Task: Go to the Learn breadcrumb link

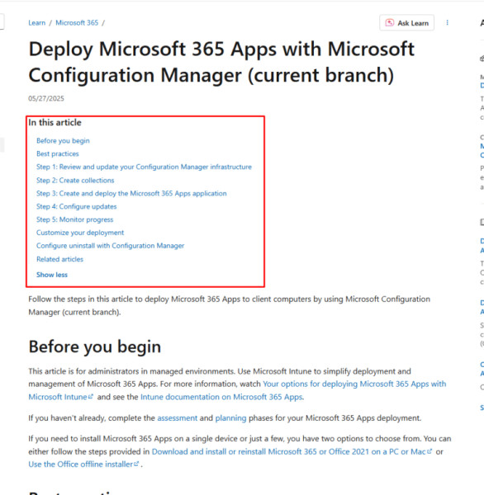Action: click(x=36, y=23)
